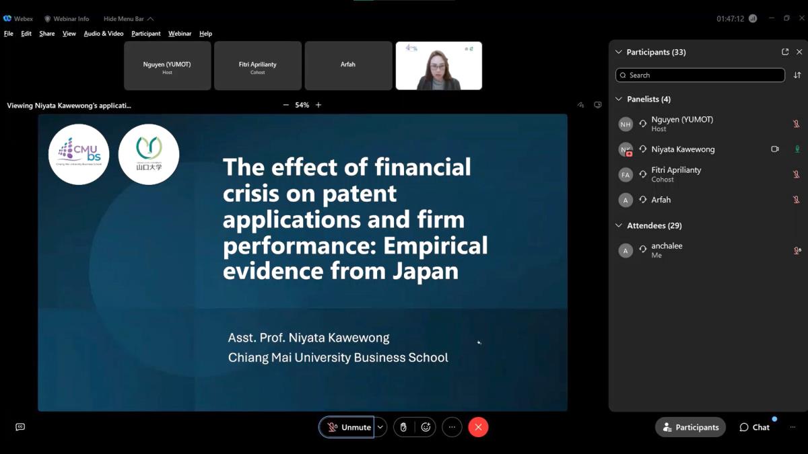Click the participants Search field
Image resolution: width=808 pixels, height=454 pixels.
pos(700,75)
